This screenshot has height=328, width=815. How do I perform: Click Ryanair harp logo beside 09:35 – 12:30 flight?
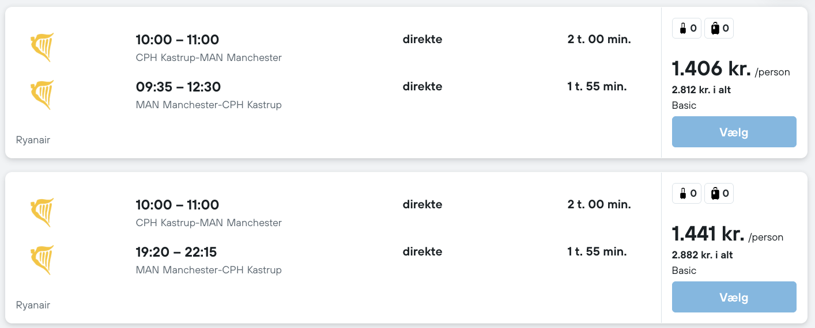(42, 95)
